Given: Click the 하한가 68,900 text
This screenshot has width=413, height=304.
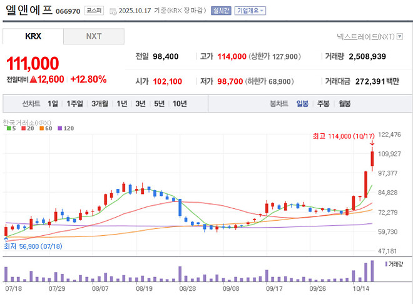Looking at the screenshot, I should [x=270, y=81].
